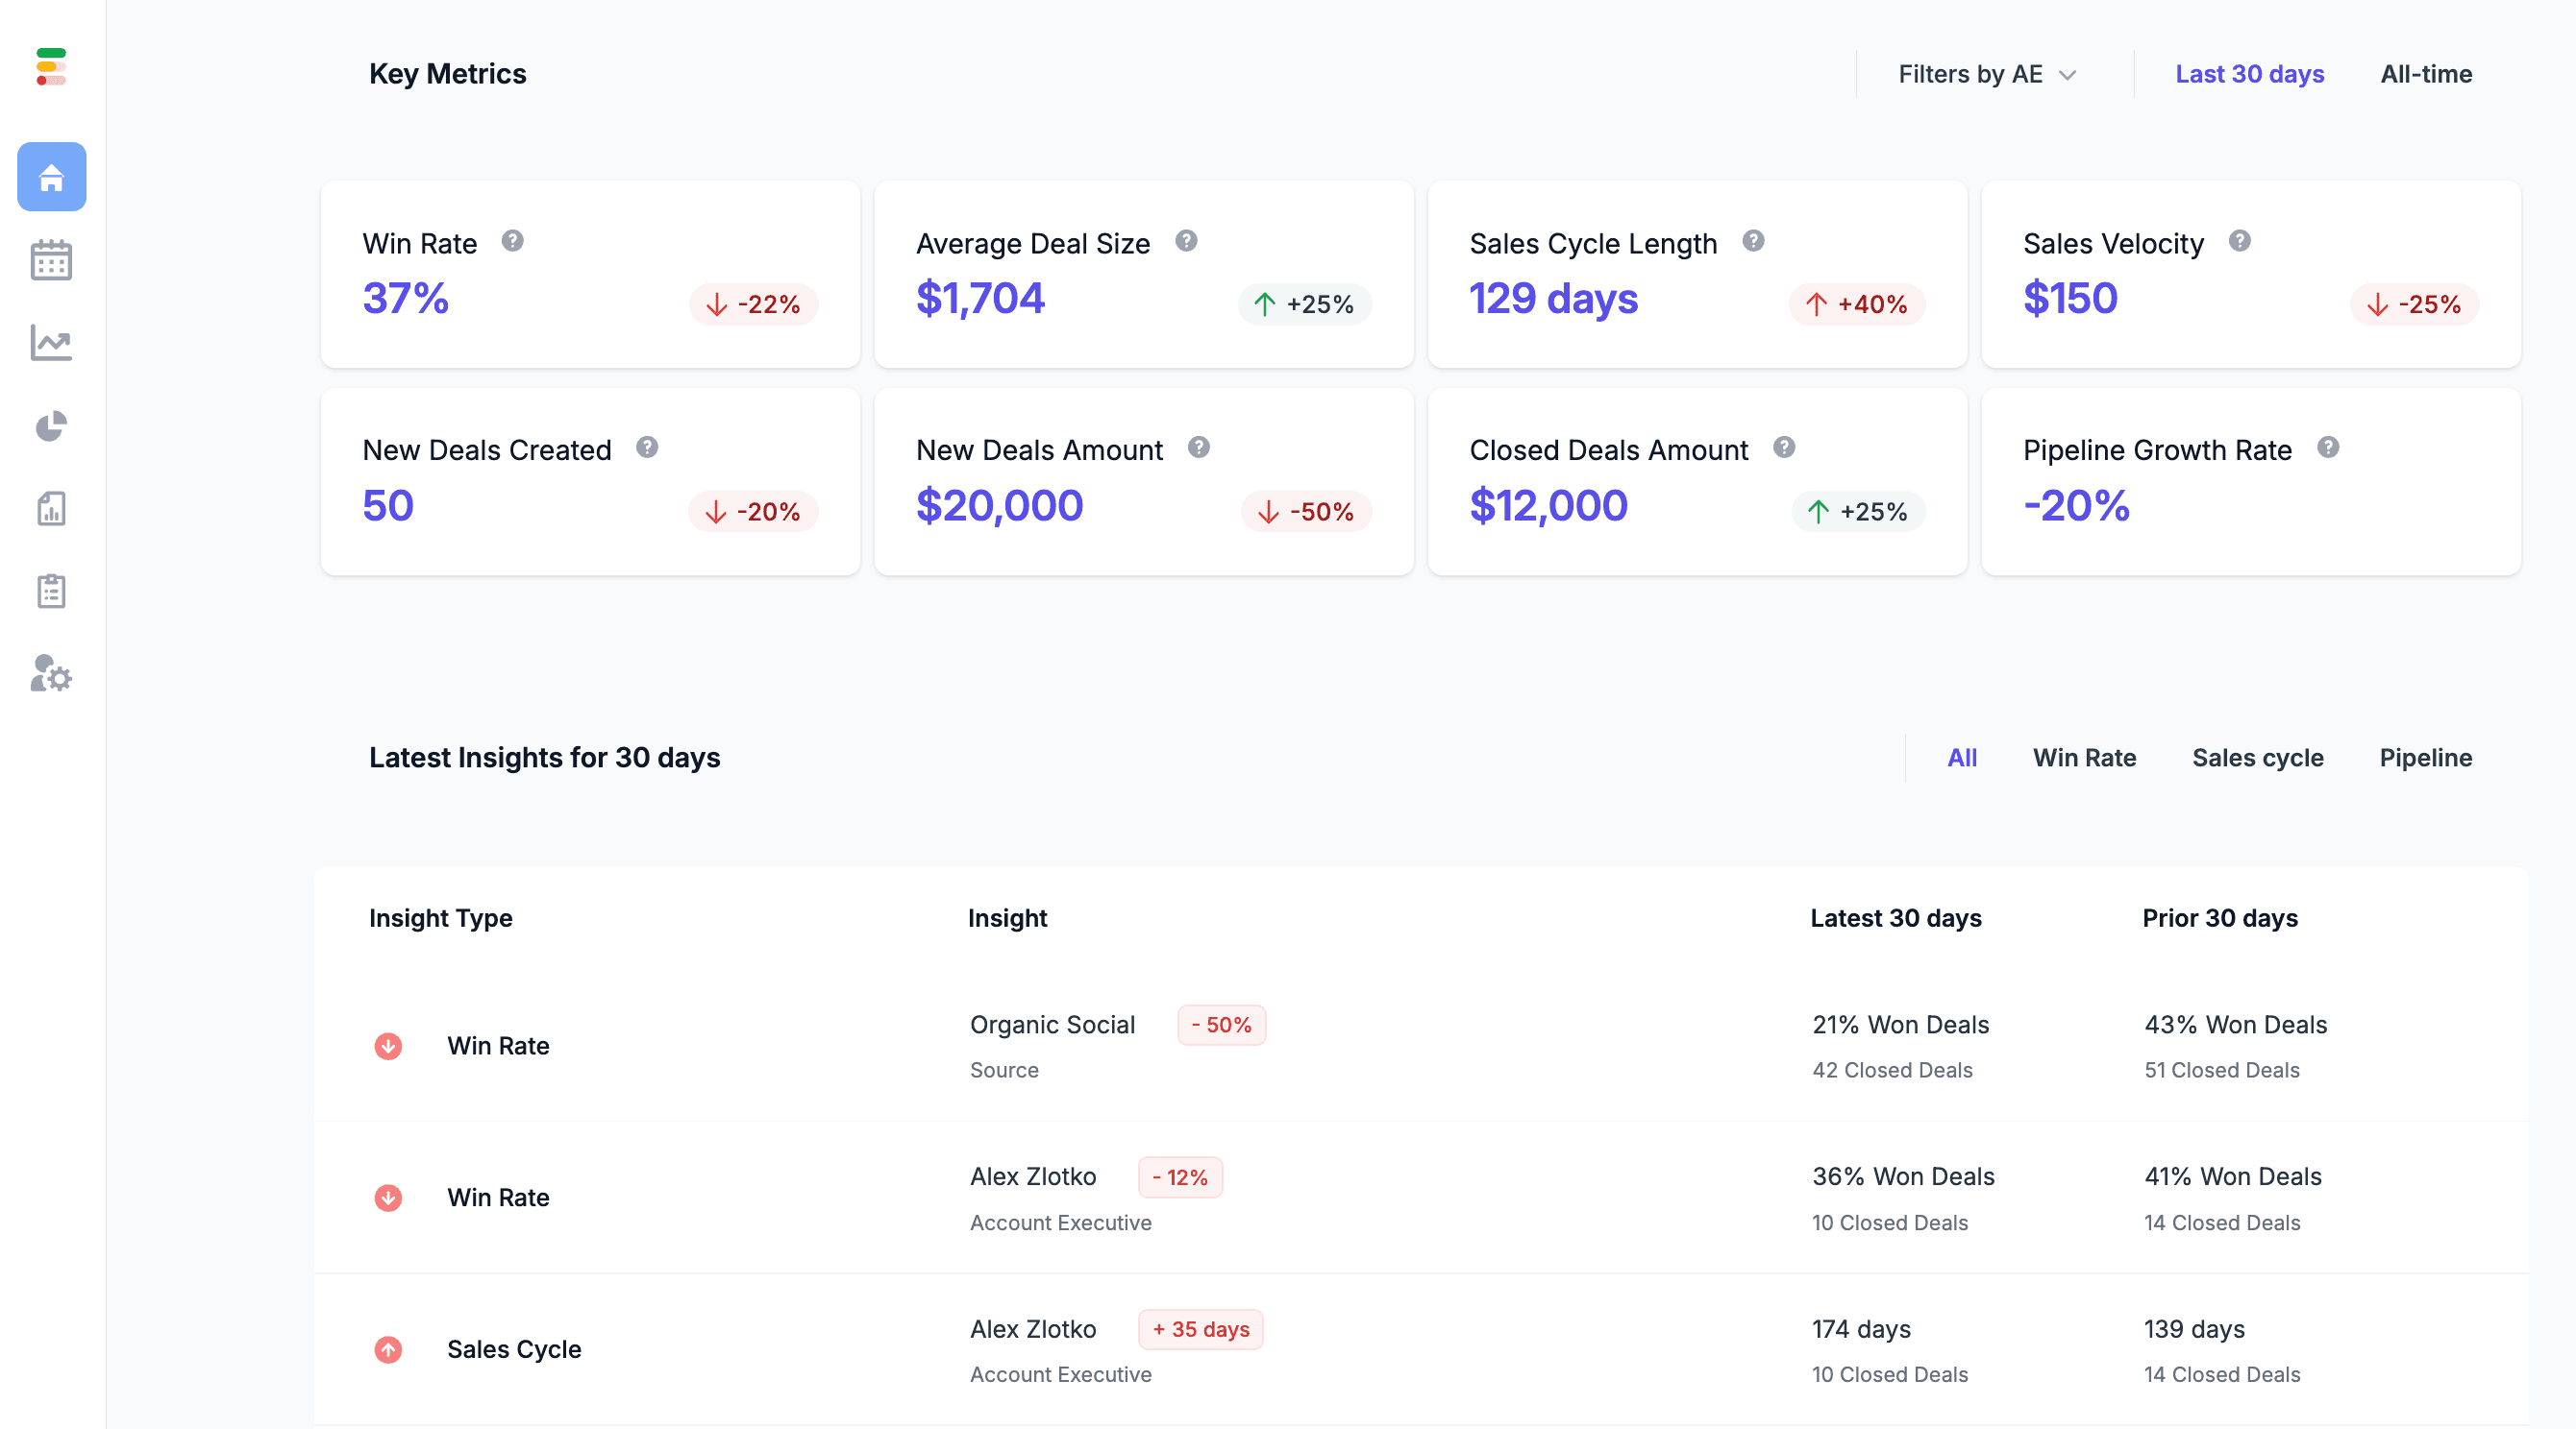Select Sales cycle insights filter tab

click(2259, 757)
